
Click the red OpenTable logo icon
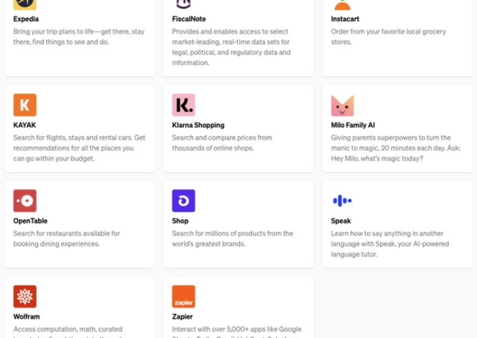(x=25, y=201)
